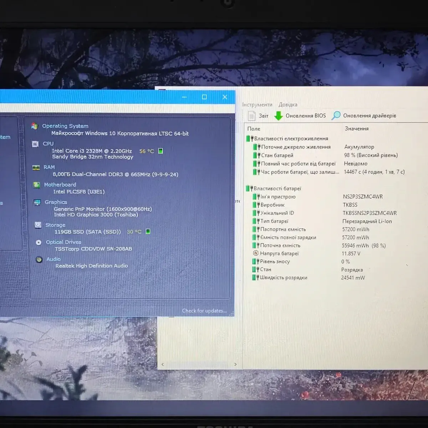Click the SSD temperature indicator square
This screenshot has height=428, width=428.
pyautogui.click(x=148, y=231)
